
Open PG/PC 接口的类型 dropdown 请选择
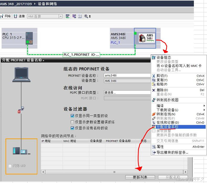coord(127,92)
